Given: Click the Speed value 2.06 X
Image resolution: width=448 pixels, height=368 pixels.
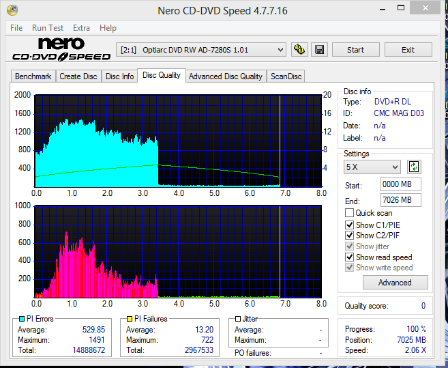Looking at the screenshot, I should coord(416,350).
